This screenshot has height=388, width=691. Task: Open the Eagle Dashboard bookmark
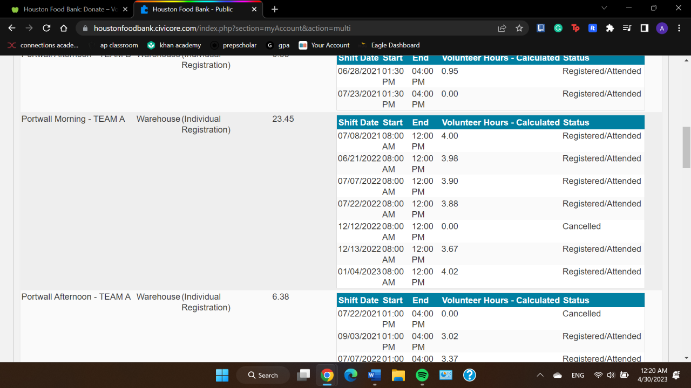tap(389, 45)
